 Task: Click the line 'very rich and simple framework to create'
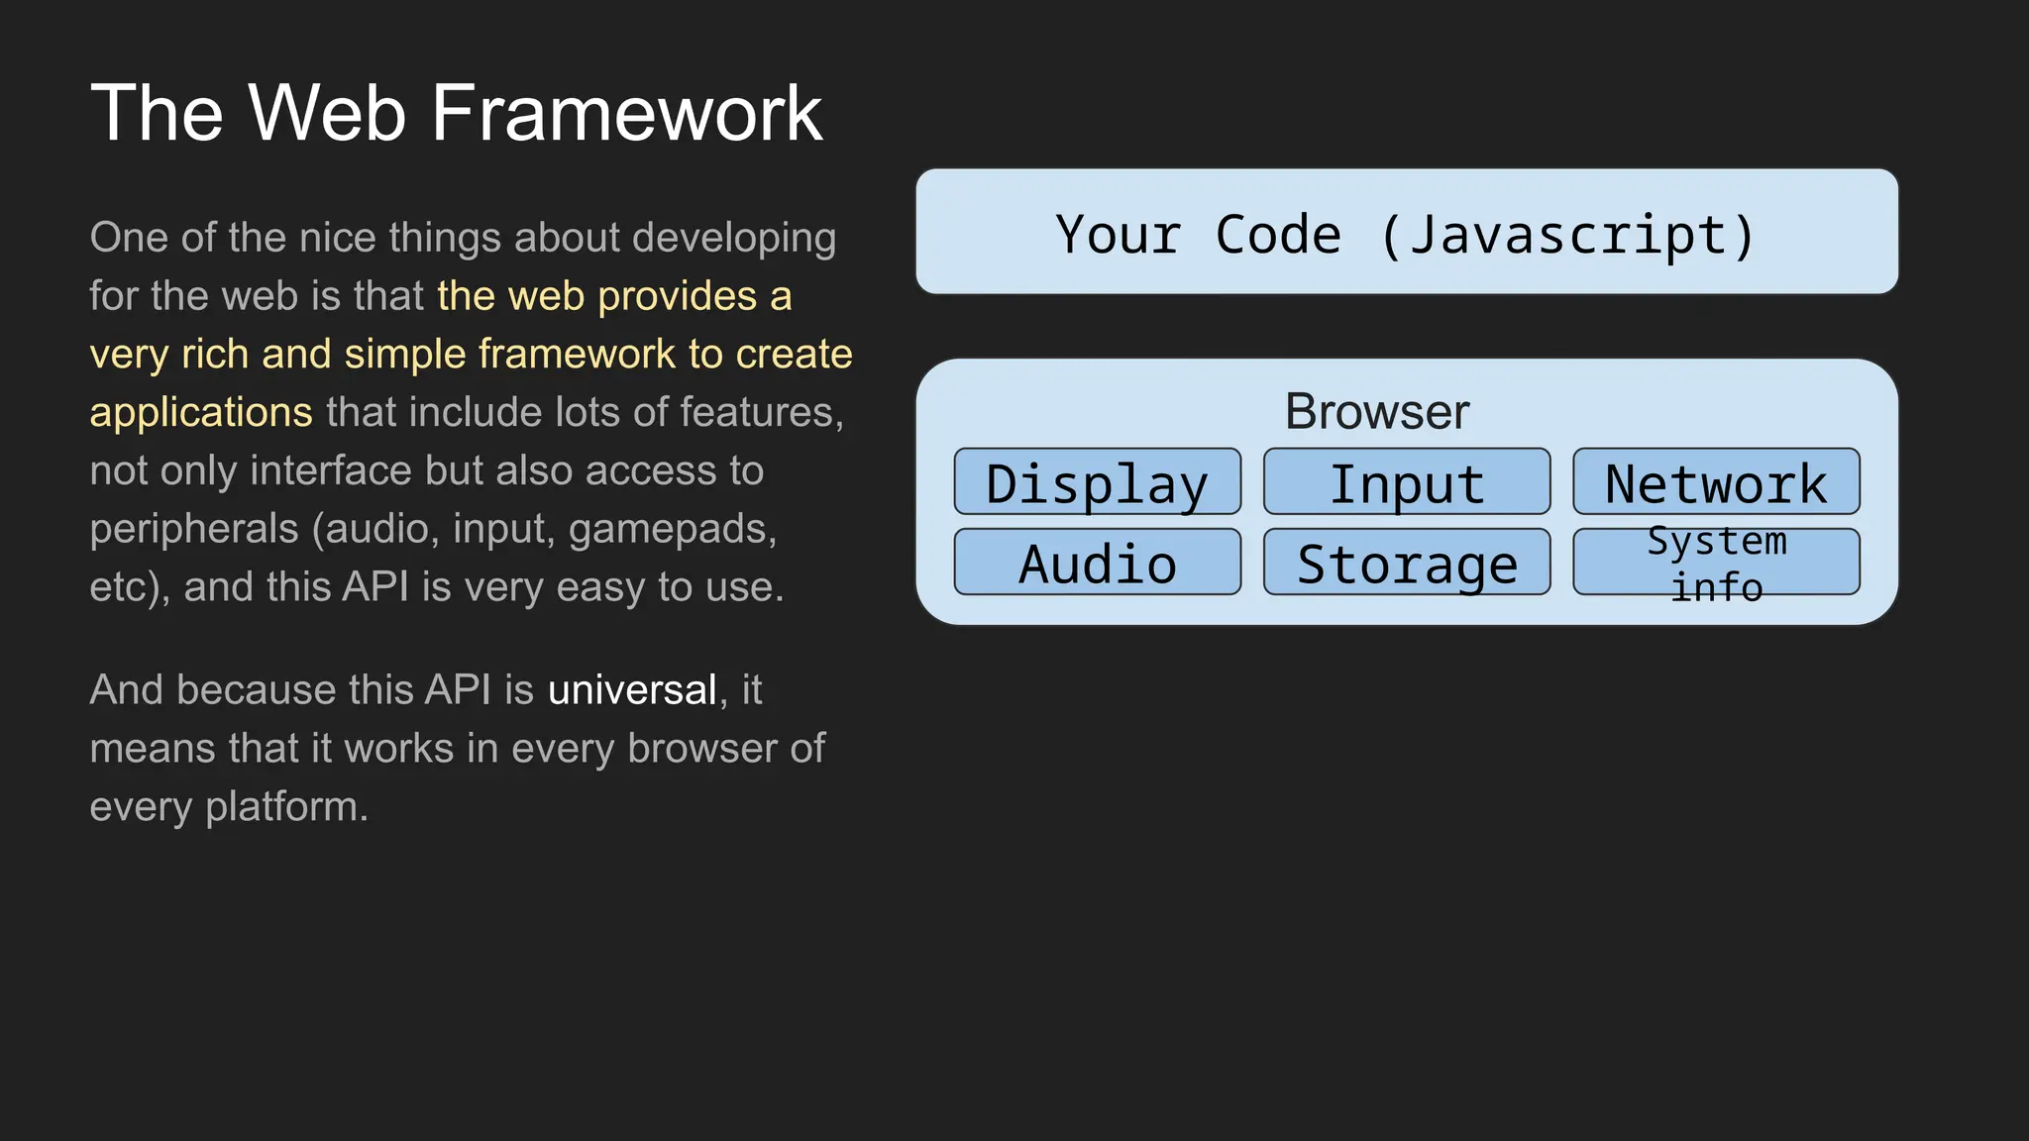471,355
